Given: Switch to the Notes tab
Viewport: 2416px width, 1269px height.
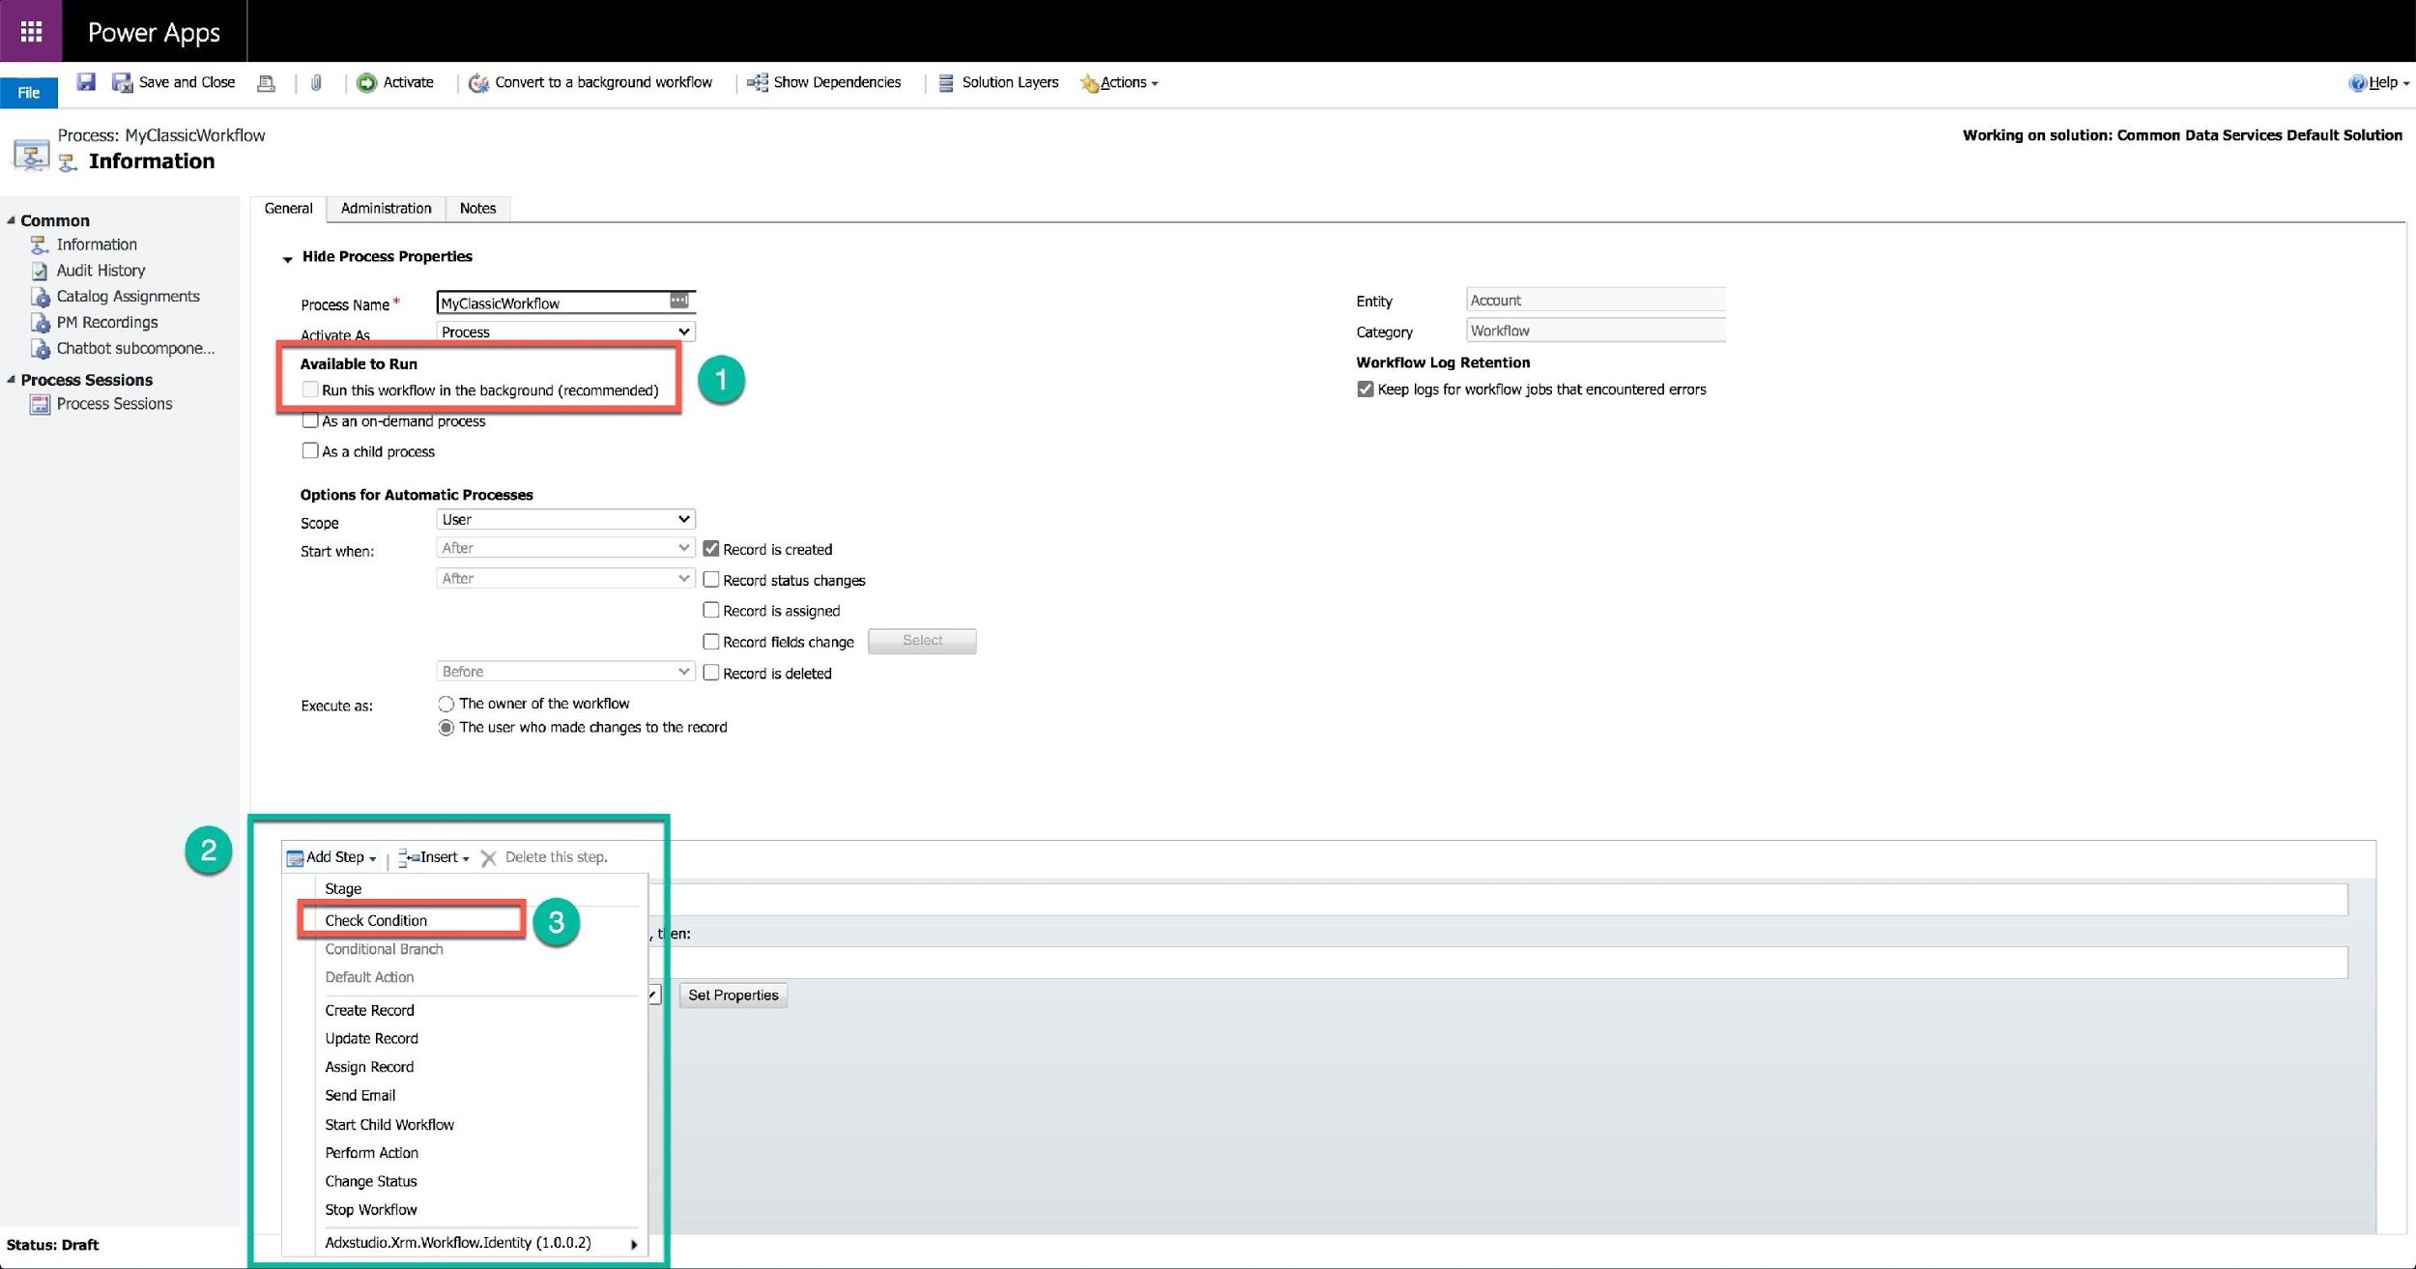Looking at the screenshot, I should (476, 208).
